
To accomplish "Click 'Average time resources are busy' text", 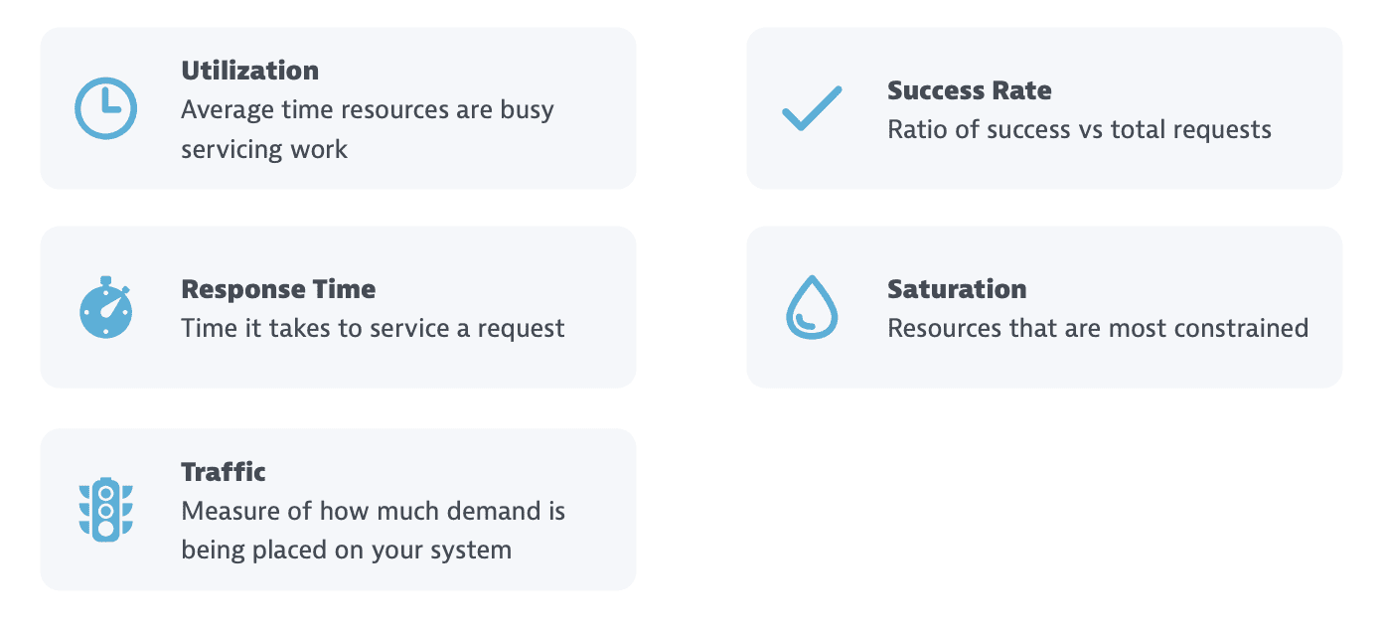I will click(x=368, y=109).
